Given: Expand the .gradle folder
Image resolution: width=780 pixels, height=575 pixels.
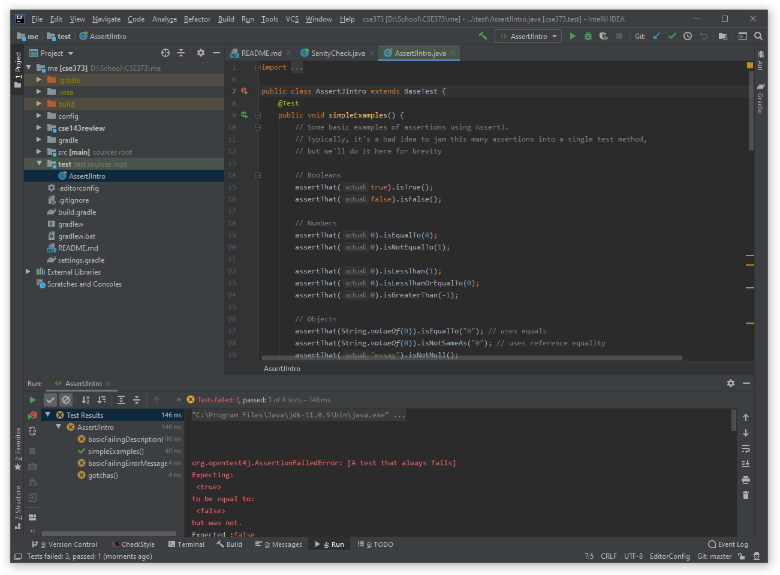Looking at the screenshot, I should [x=39, y=80].
